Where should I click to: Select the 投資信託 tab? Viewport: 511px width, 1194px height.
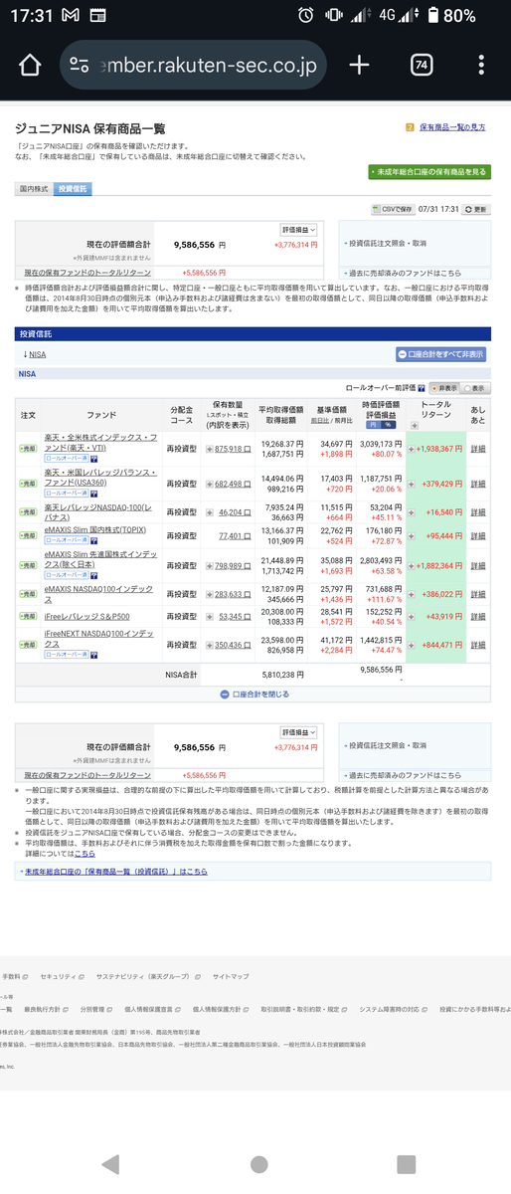pyautogui.click(x=73, y=188)
